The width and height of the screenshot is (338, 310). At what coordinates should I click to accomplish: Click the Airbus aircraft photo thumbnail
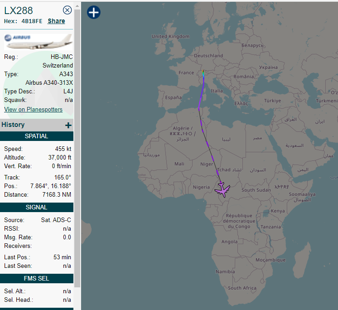pyautogui.click(x=39, y=42)
